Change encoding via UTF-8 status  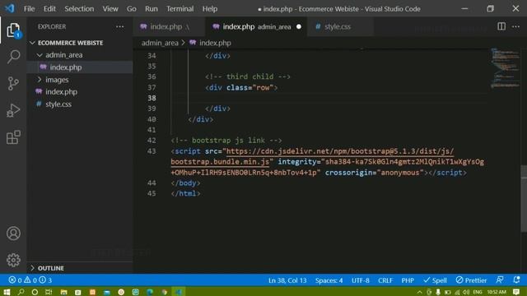(361, 280)
